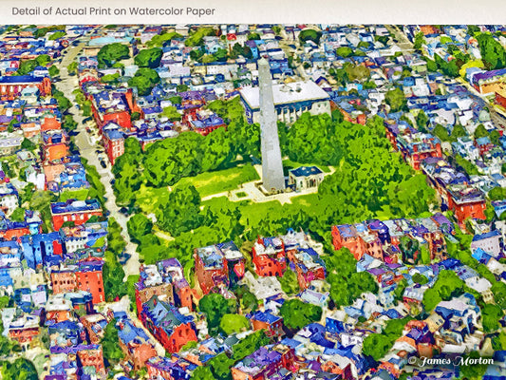Image resolution: width=506 pixels, height=380 pixels.
Task: Click the "Detail of Actual Print on Watercolor Paper" caption
Action: (113, 11)
